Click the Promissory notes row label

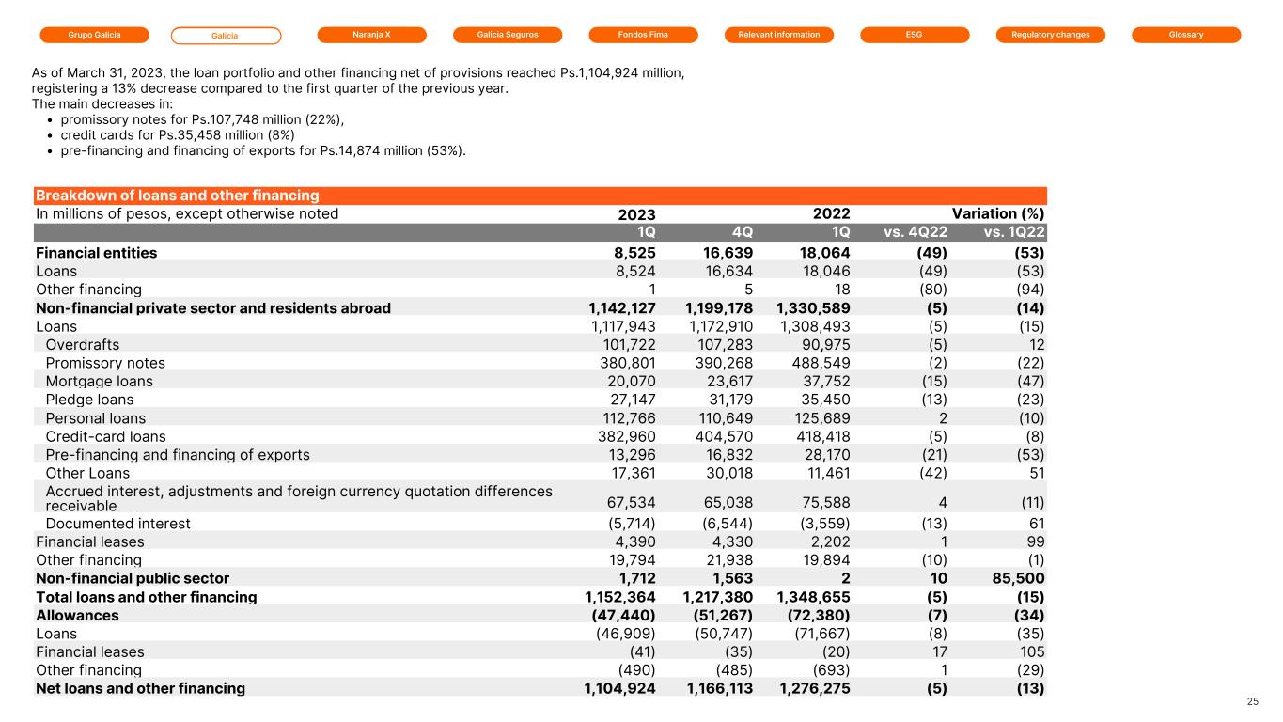pos(105,363)
